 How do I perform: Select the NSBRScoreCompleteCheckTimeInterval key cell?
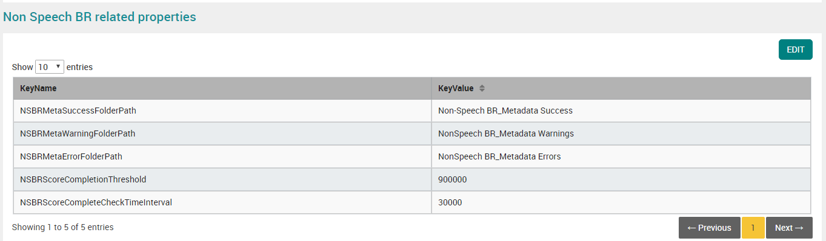click(x=222, y=202)
